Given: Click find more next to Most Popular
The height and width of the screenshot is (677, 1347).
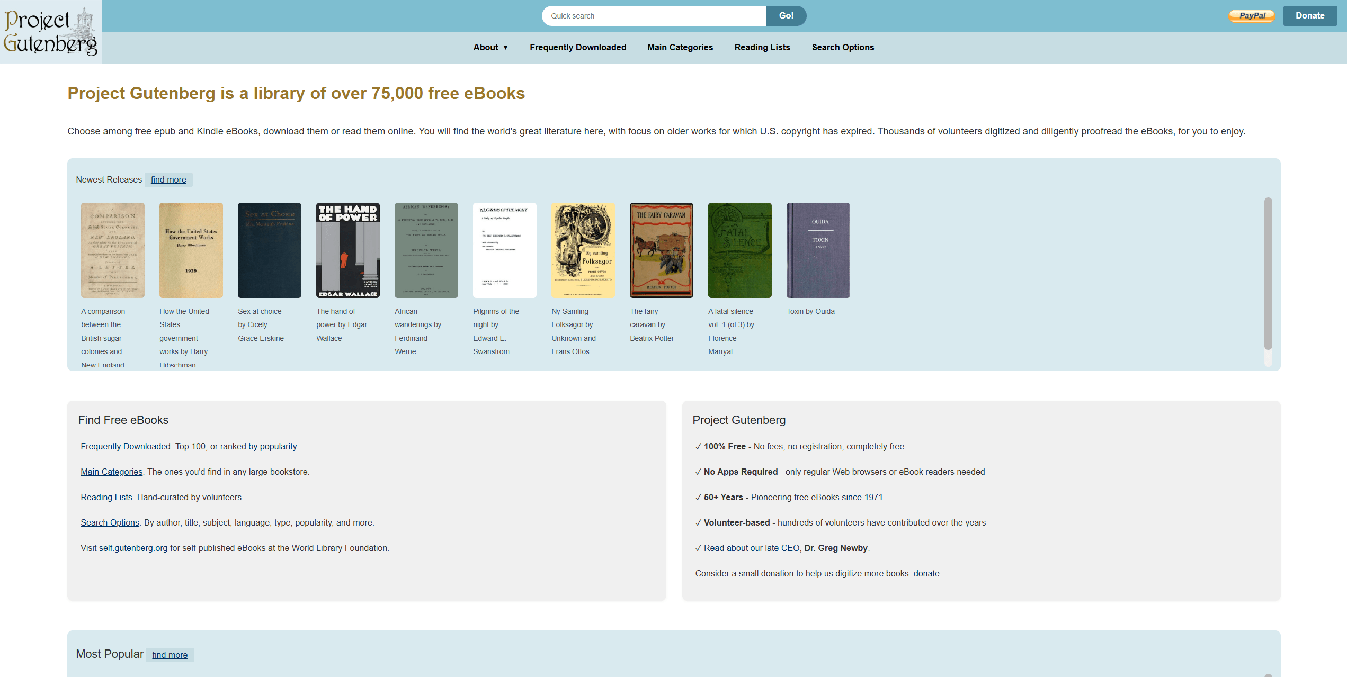Looking at the screenshot, I should 170,655.
